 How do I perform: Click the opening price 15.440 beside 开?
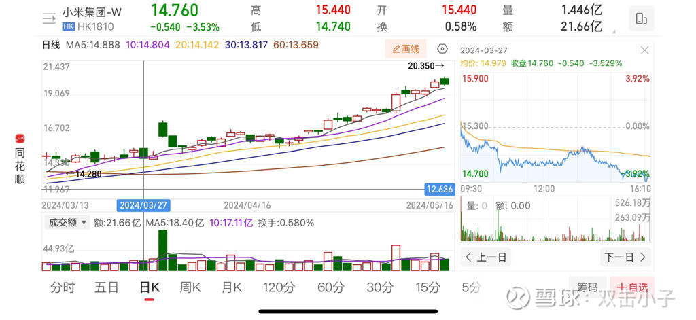(459, 10)
